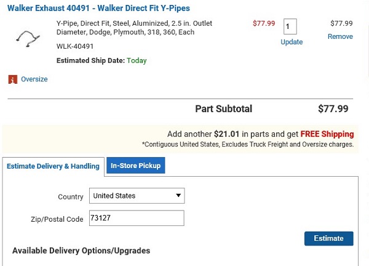Click the green Today ship date

pyautogui.click(x=137, y=60)
